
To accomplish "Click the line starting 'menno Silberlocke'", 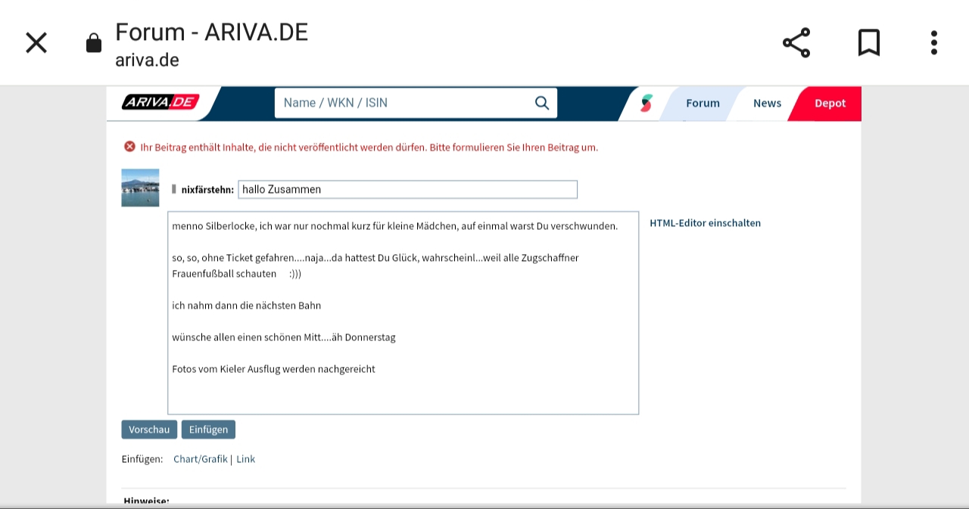I will [395, 226].
